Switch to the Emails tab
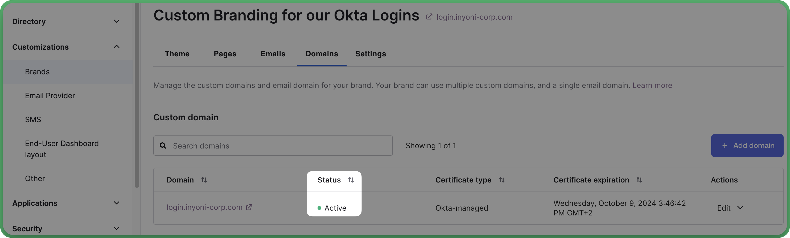Image resolution: width=790 pixels, height=238 pixels. pyautogui.click(x=273, y=54)
